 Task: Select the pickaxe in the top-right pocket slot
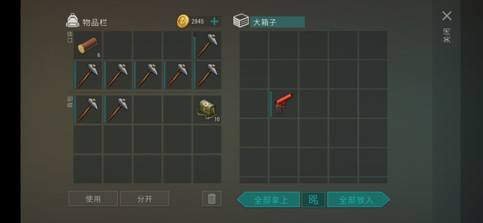207,45
